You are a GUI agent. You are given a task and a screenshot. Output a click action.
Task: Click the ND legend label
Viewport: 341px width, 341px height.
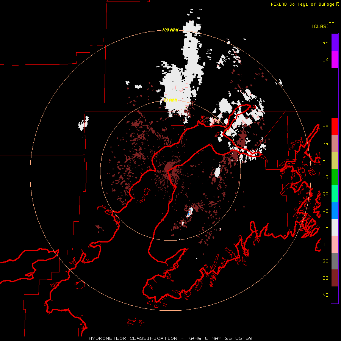(x=325, y=295)
